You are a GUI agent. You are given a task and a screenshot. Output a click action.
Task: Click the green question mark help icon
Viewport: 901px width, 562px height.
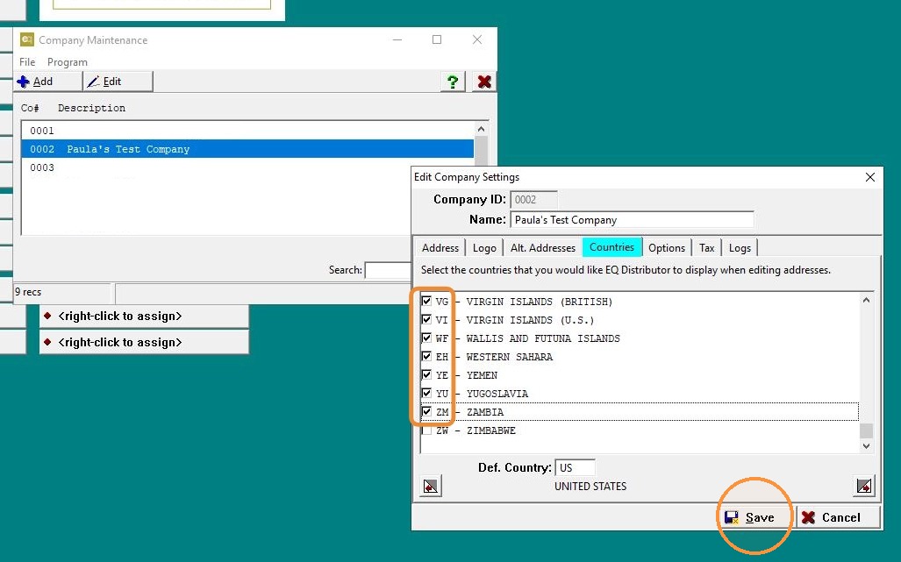(452, 82)
